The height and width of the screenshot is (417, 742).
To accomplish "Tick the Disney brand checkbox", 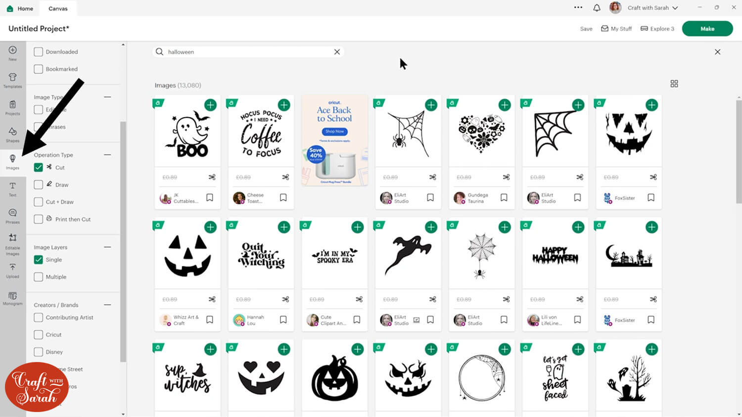I will point(38,352).
